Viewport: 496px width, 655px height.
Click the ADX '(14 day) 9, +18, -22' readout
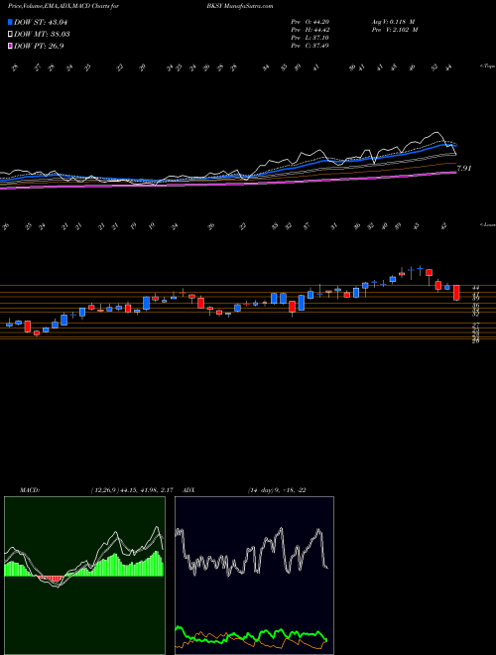(277, 490)
